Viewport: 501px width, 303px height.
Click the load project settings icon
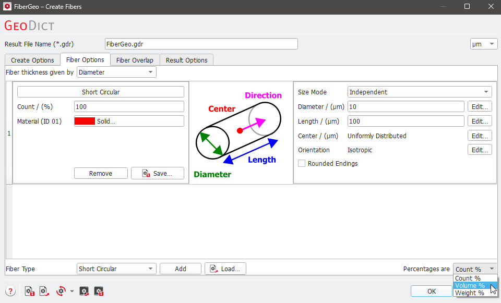pyautogui.click(x=84, y=291)
